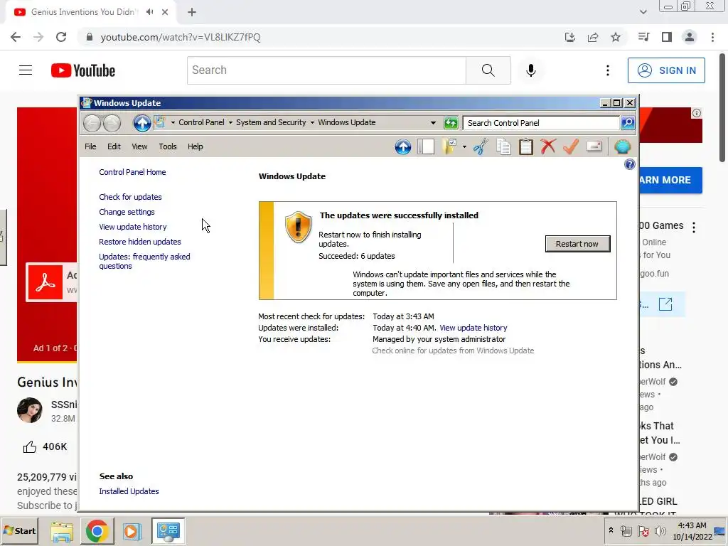Open the Help menu
The height and width of the screenshot is (546, 728).
click(x=195, y=146)
